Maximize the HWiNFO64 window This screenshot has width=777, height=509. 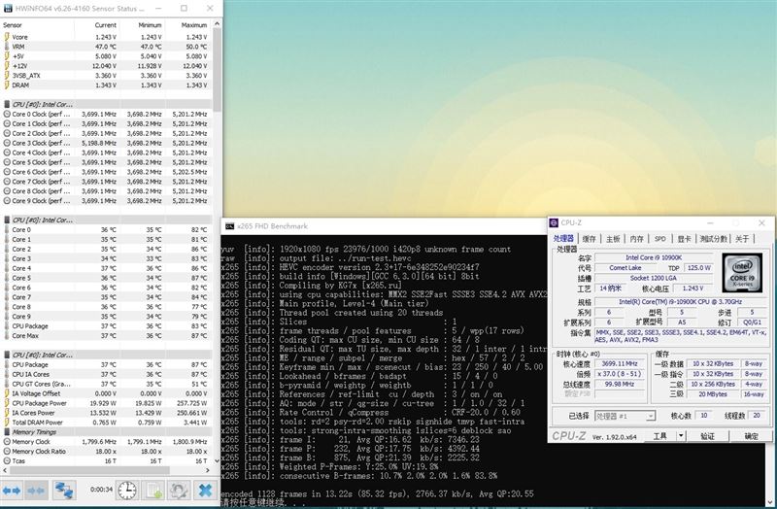184,9
